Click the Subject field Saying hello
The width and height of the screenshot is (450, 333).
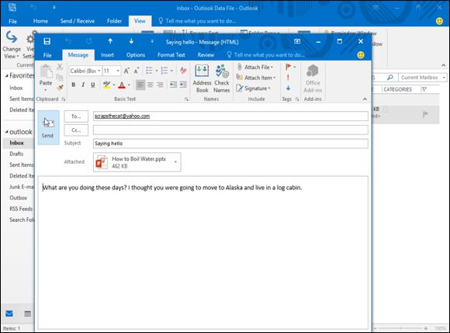(230, 144)
